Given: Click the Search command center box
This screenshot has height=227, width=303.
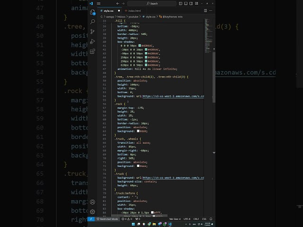Looking at the screenshot, I should click(152, 3).
